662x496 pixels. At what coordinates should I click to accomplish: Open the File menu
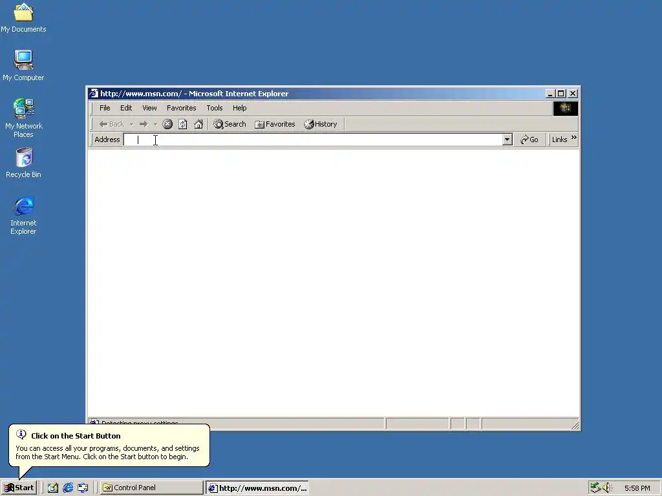[x=105, y=108]
